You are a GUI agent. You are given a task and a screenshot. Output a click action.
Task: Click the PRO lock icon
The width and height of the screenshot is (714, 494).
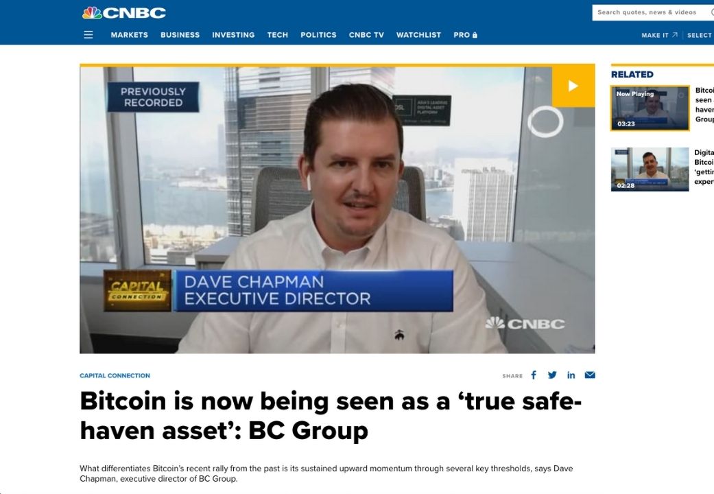[x=475, y=34]
